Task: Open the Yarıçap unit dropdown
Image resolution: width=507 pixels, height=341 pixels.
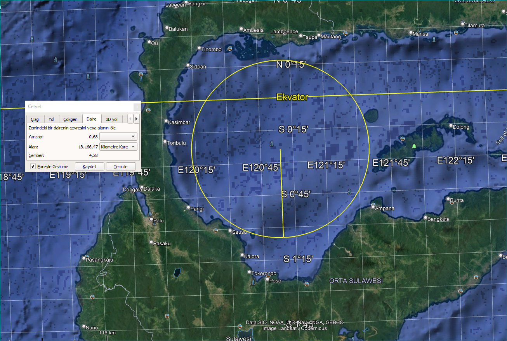Action: 118,136
